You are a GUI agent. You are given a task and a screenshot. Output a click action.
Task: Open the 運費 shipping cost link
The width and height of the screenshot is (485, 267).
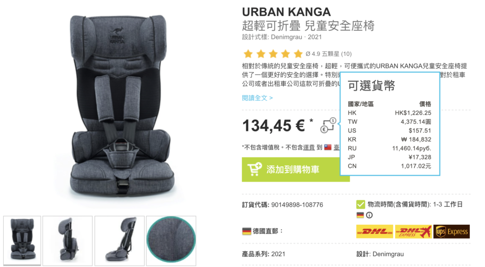coord(309,147)
